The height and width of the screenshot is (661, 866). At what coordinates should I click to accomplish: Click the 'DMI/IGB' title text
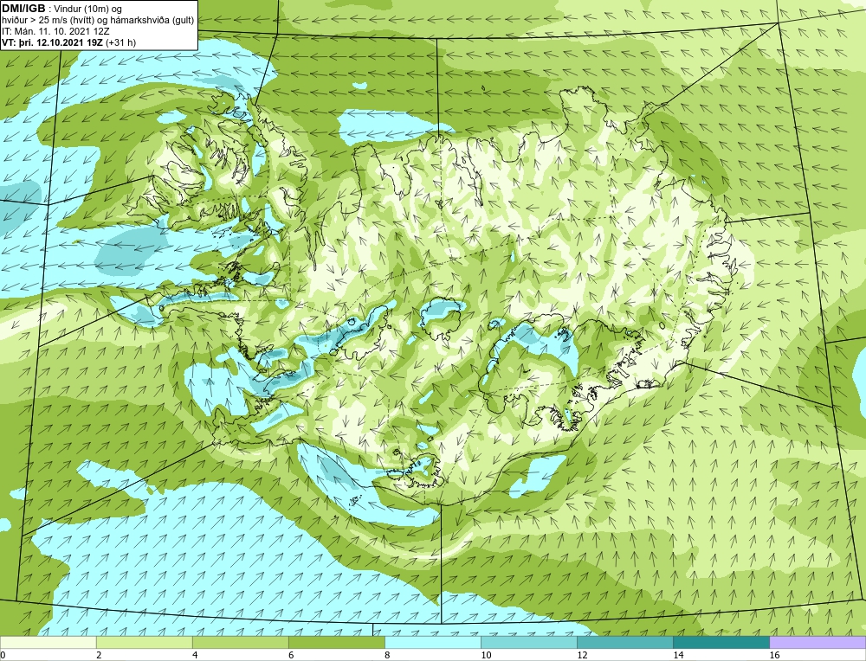click(x=24, y=9)
